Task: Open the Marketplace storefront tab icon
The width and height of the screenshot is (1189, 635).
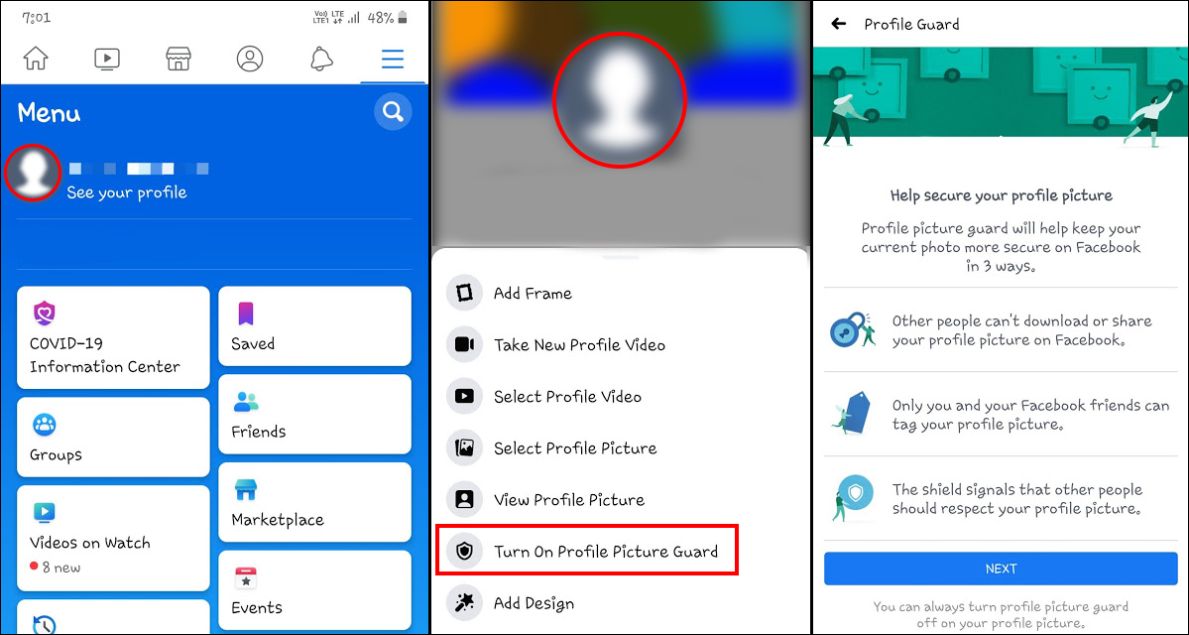Action: [178, 59]
